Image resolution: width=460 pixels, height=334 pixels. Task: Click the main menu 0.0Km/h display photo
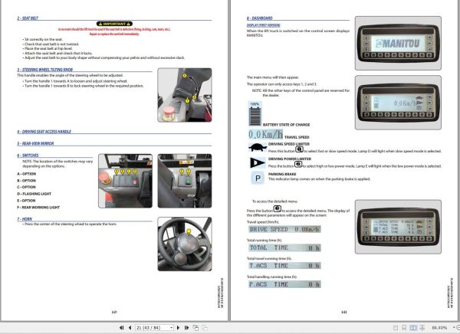[398, 103]
